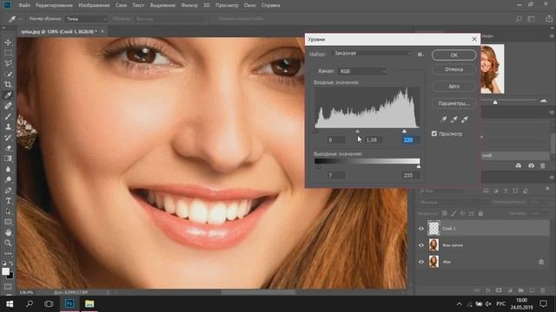Viewport: 556px width, 312px height.
Task: Open the Файл menu
Action: click(24, 5)
